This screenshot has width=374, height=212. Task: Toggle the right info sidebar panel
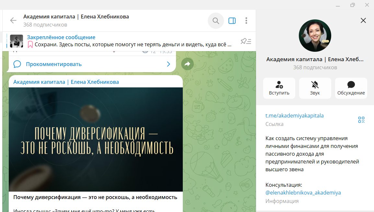(232, 21)
